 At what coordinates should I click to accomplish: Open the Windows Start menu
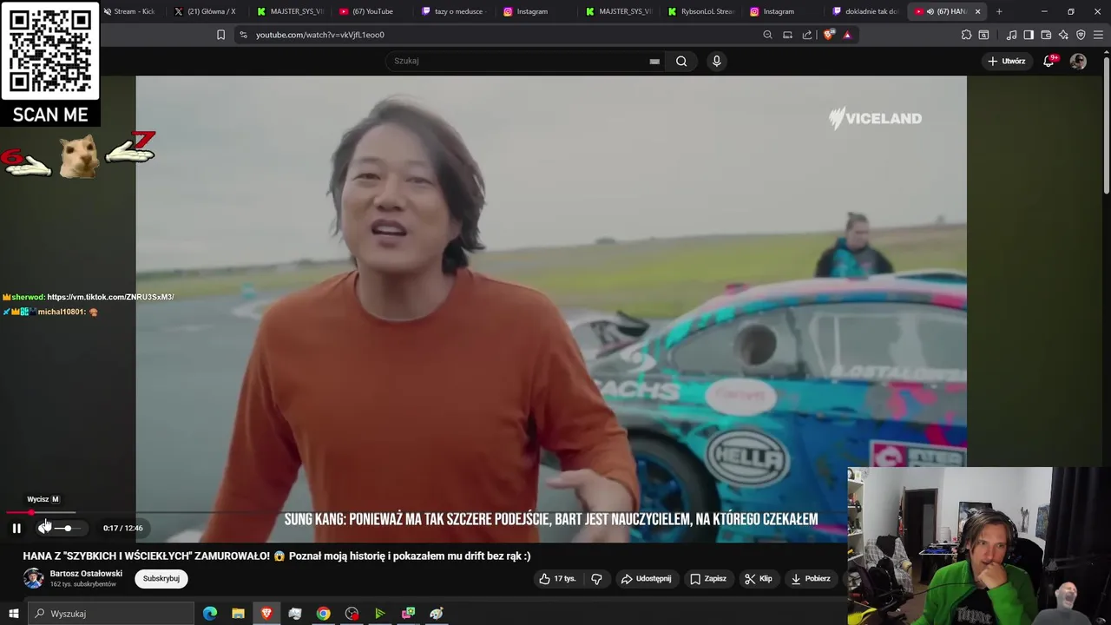click(13, 614)
